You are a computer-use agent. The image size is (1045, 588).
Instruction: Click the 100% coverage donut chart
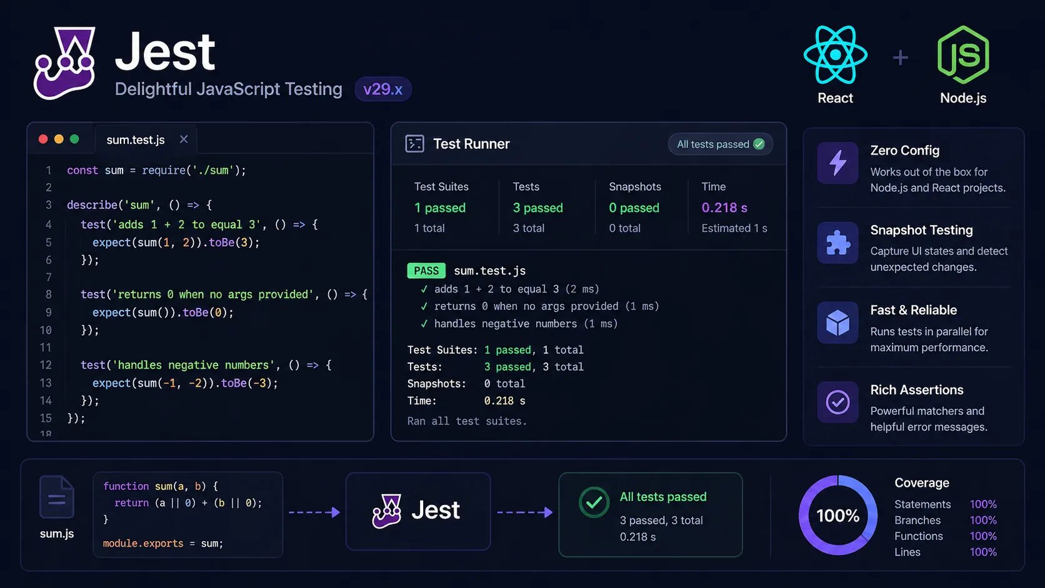click(x=837, y=515)
